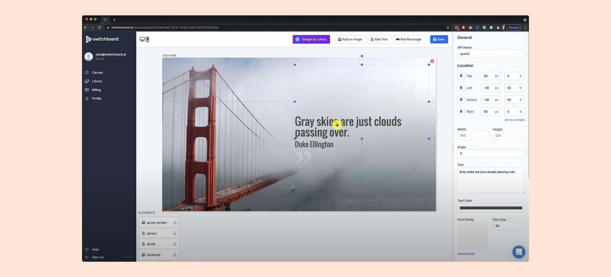Viewport: 611px width, 277px height.
Task: Toggle lock on quote element
Action: (175, 244)
